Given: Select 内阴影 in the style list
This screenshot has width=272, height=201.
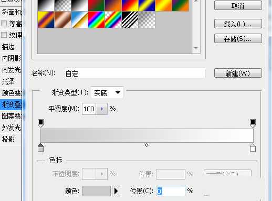Looking at the screenshot, I should pyautogui.click(x=12, y=58).
